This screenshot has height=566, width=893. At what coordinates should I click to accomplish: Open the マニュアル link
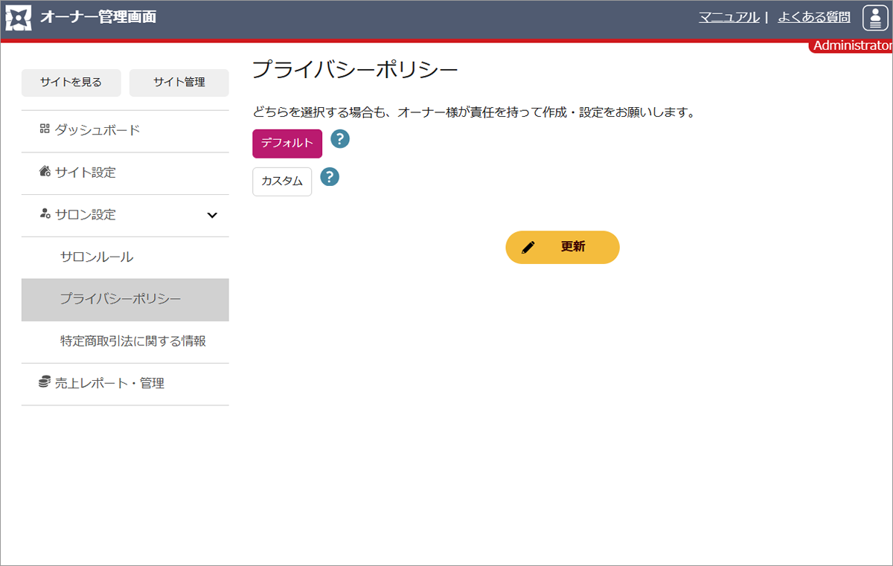coord(729,17)
